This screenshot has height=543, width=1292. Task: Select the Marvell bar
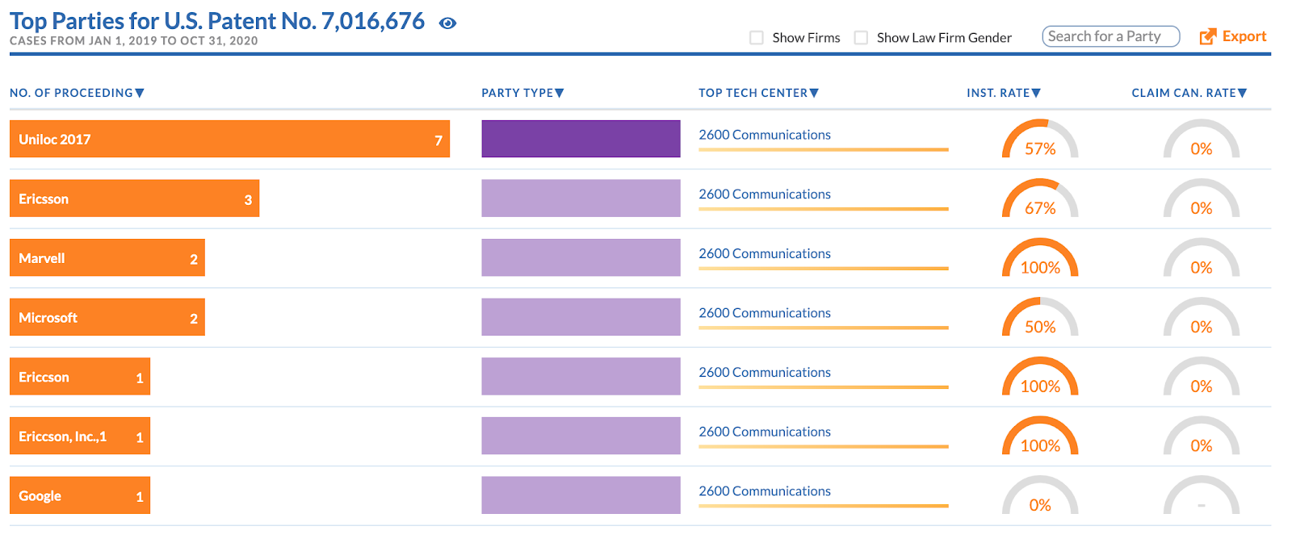point(107,257)
